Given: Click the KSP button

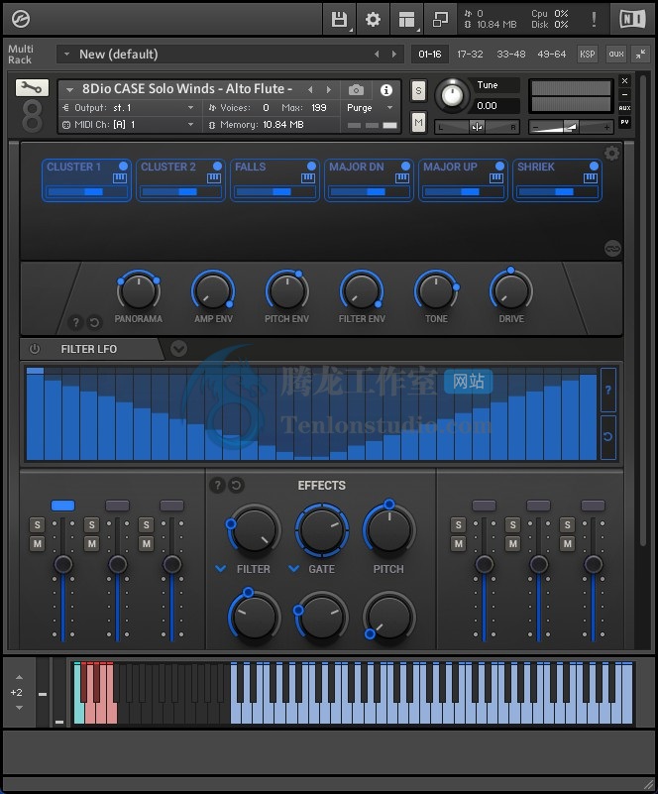Looking at the screenshot, I should pos(587,54).
